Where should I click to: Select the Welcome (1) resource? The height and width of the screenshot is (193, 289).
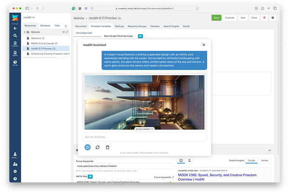[x=46, y=38]
